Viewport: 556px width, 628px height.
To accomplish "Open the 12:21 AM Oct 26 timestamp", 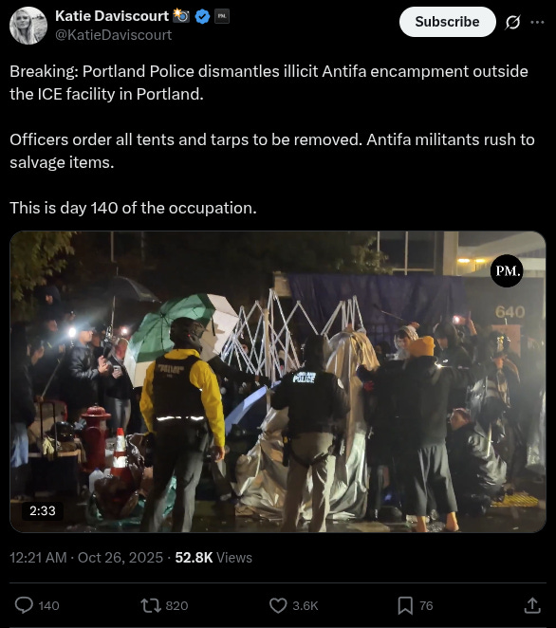I will 86,558.
